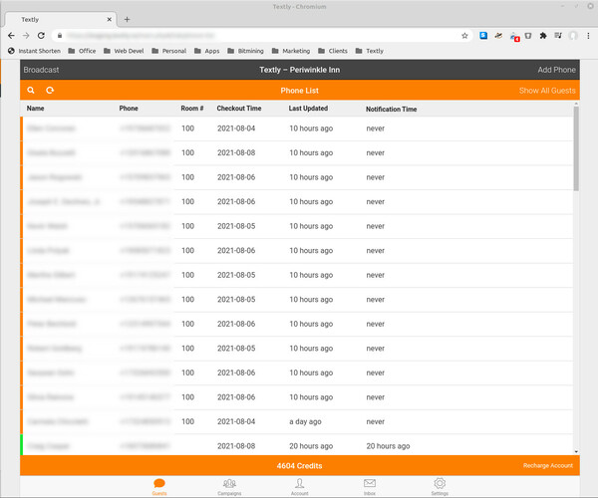Open the Guests tab chat bubble icon
598x498 pixels.
point(159,483)
